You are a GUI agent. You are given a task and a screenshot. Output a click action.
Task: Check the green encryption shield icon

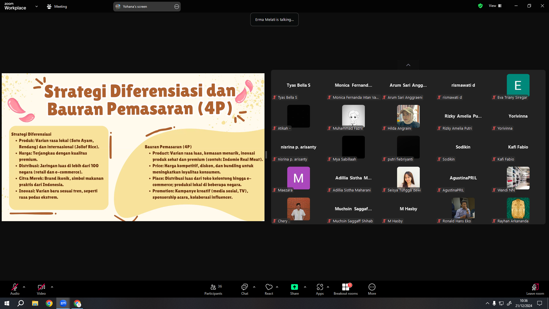point(480,6)
